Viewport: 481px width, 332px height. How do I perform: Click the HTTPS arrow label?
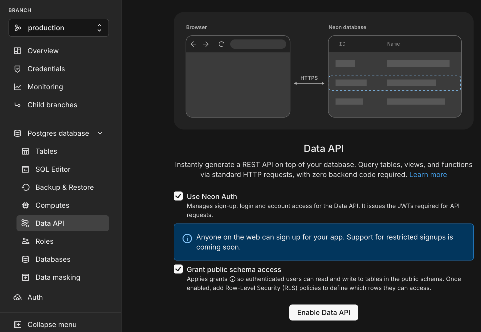pos(309,78)
